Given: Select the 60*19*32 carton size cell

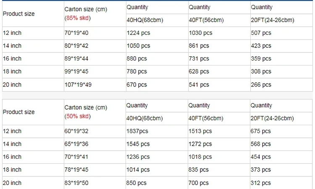Looking at the screenshot, I should coord(76,131).
